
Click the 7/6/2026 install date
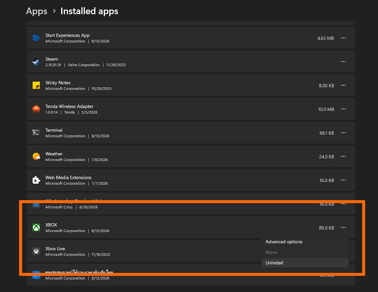[x=100, y=160]
